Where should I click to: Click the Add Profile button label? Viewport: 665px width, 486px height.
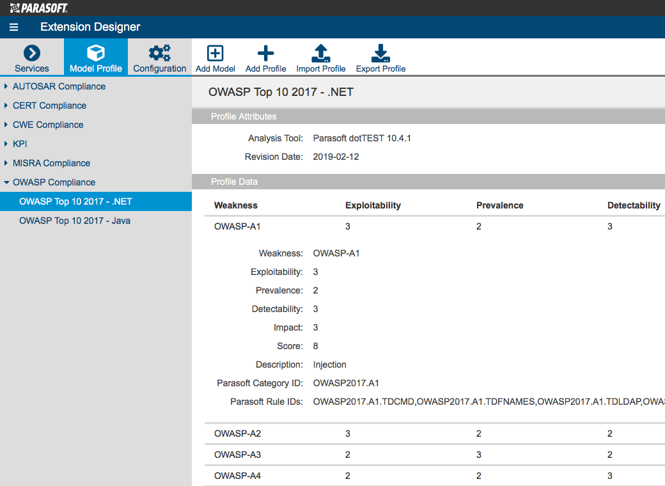265,68
